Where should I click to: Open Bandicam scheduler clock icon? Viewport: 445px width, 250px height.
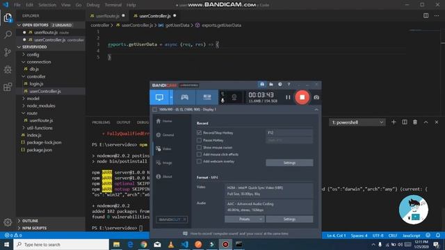[x=280, y=85]
